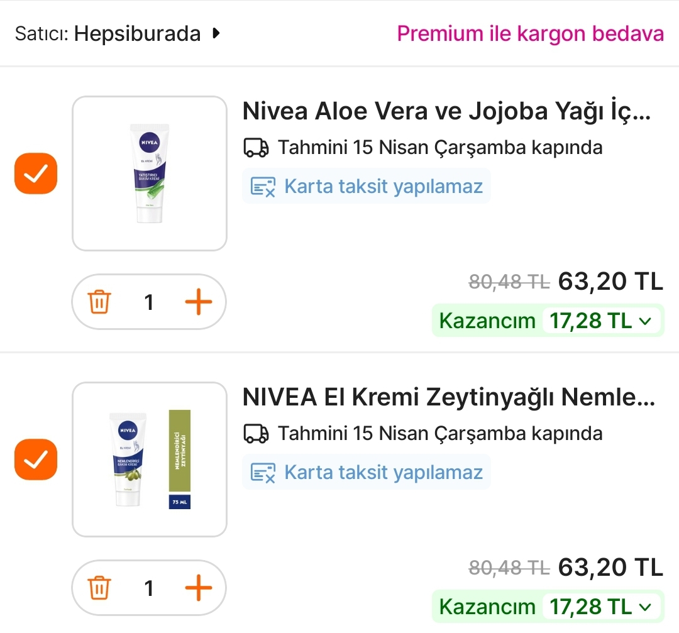679x633 pixels.
Task: Delete the Aloe Vera cream with trash icon
Action: (x=99, y=302)
